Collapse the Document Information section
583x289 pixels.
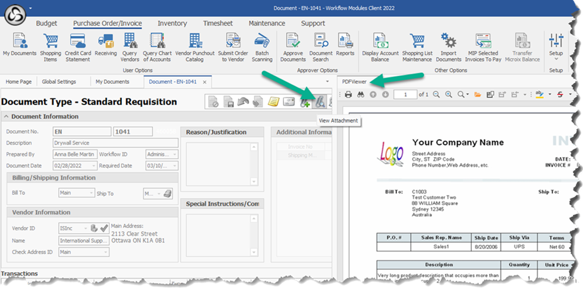click(x=6, y=116)
